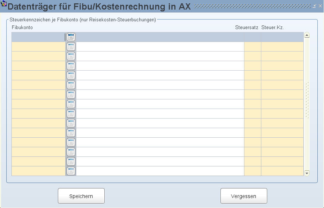Click the Fibukonto field in last row
Screen dimensions: 324x208
pos(38,171)
